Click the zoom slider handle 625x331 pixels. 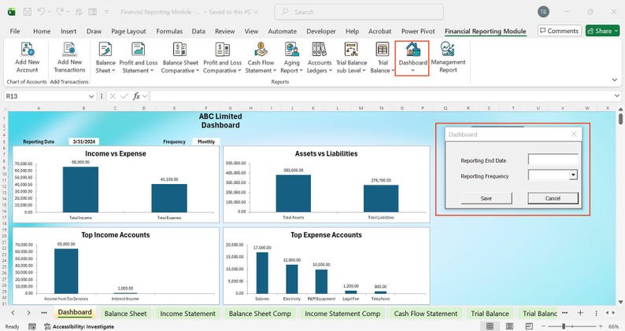(x=564, y=326)
